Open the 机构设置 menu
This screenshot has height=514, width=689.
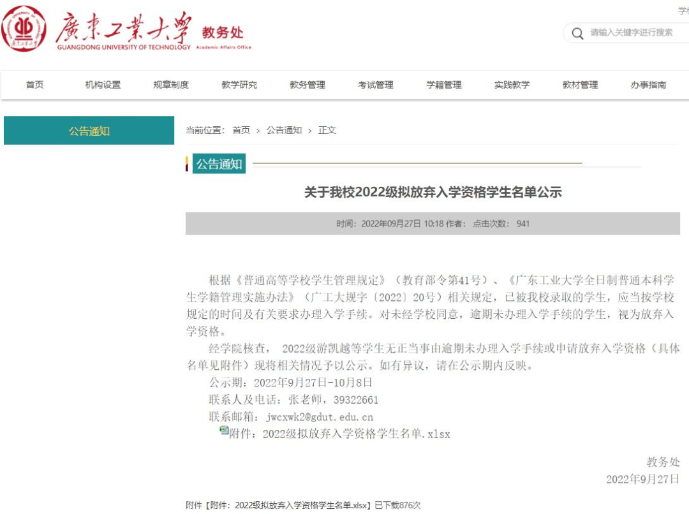pos(103,85)
